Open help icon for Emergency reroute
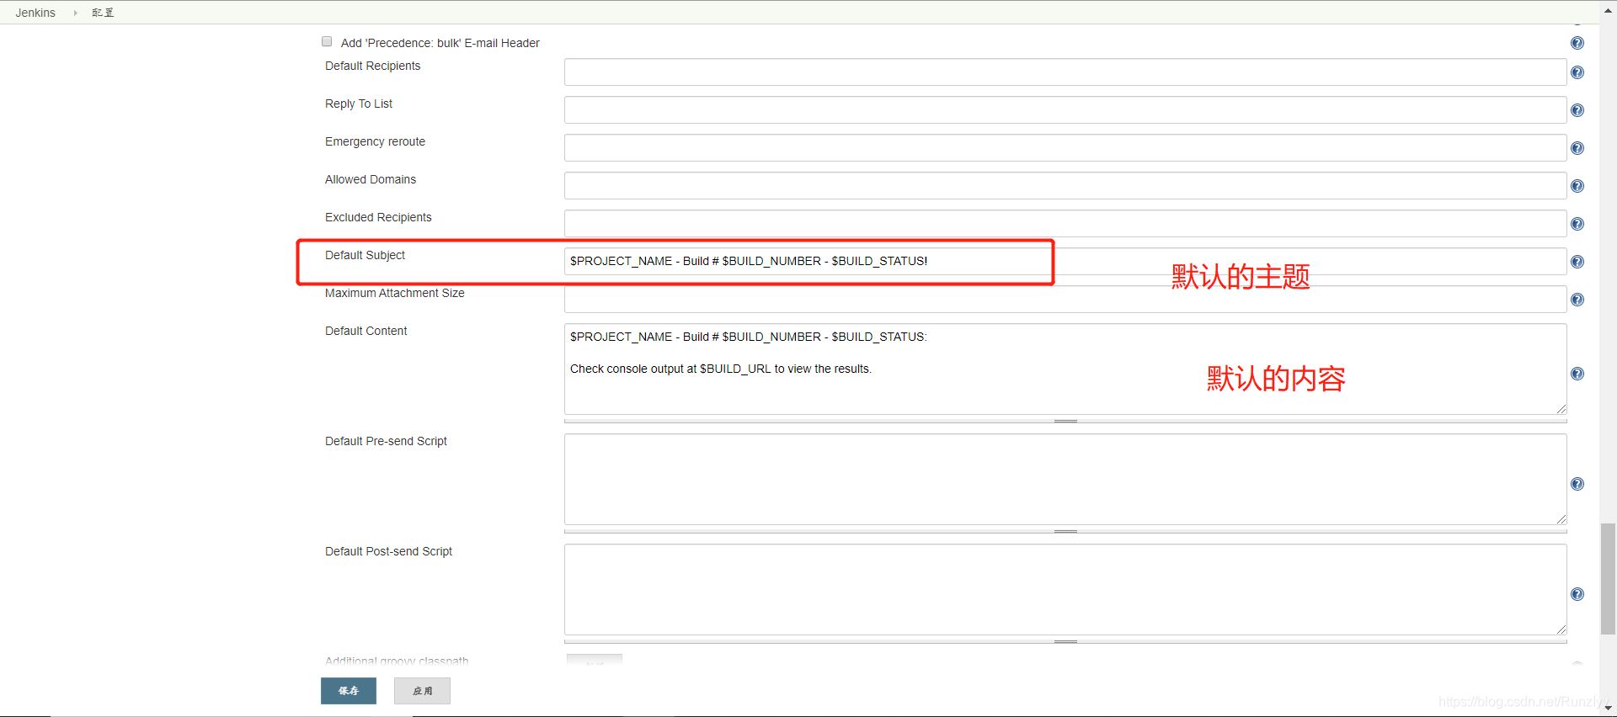 pyautogui.click(x=1577, y=148)
